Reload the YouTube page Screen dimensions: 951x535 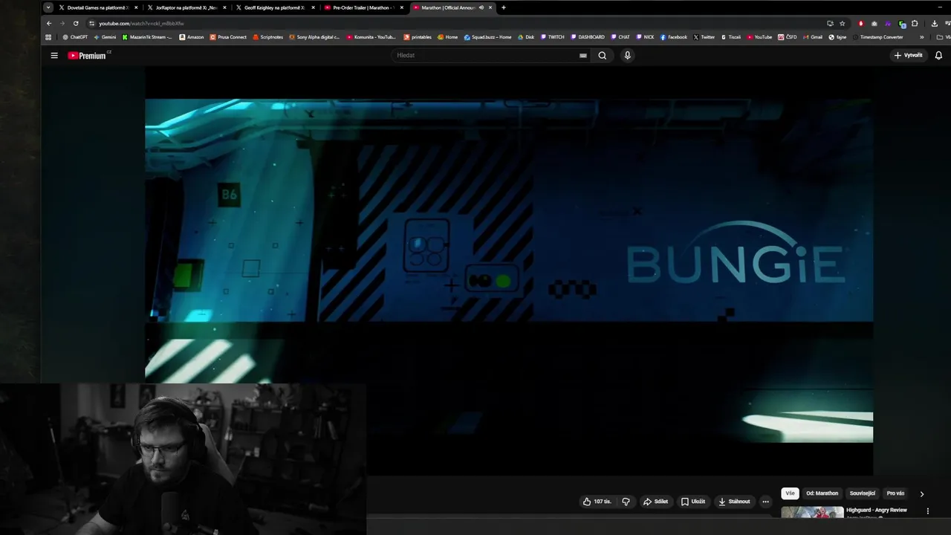click(x=76, y=24)
